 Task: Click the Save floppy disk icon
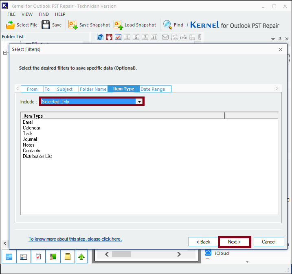click(46, 25)
